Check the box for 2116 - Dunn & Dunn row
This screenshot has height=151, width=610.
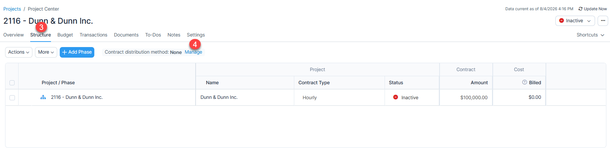[x=12, y=98]
